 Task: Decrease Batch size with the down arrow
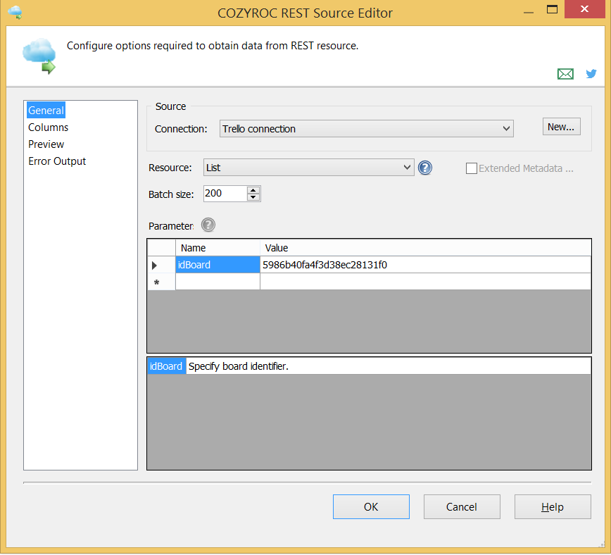click(x=253, y=197)
